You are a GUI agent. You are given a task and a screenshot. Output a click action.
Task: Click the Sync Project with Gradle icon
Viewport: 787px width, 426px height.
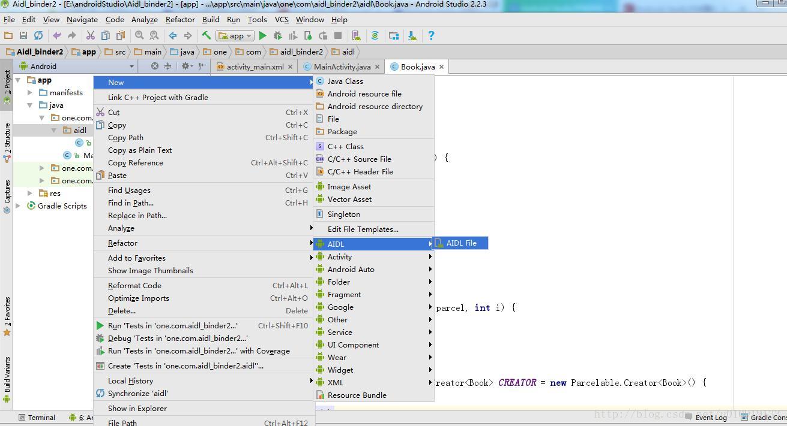pos(375,36)
